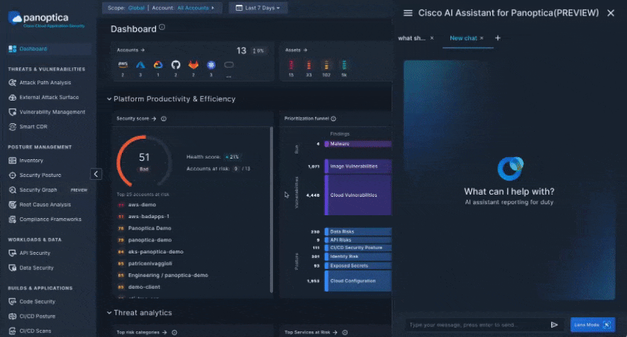The image size is (627, 337).
Task: Click the Cloud Vulnerabilities funnel bar
Action: [358, 195]
